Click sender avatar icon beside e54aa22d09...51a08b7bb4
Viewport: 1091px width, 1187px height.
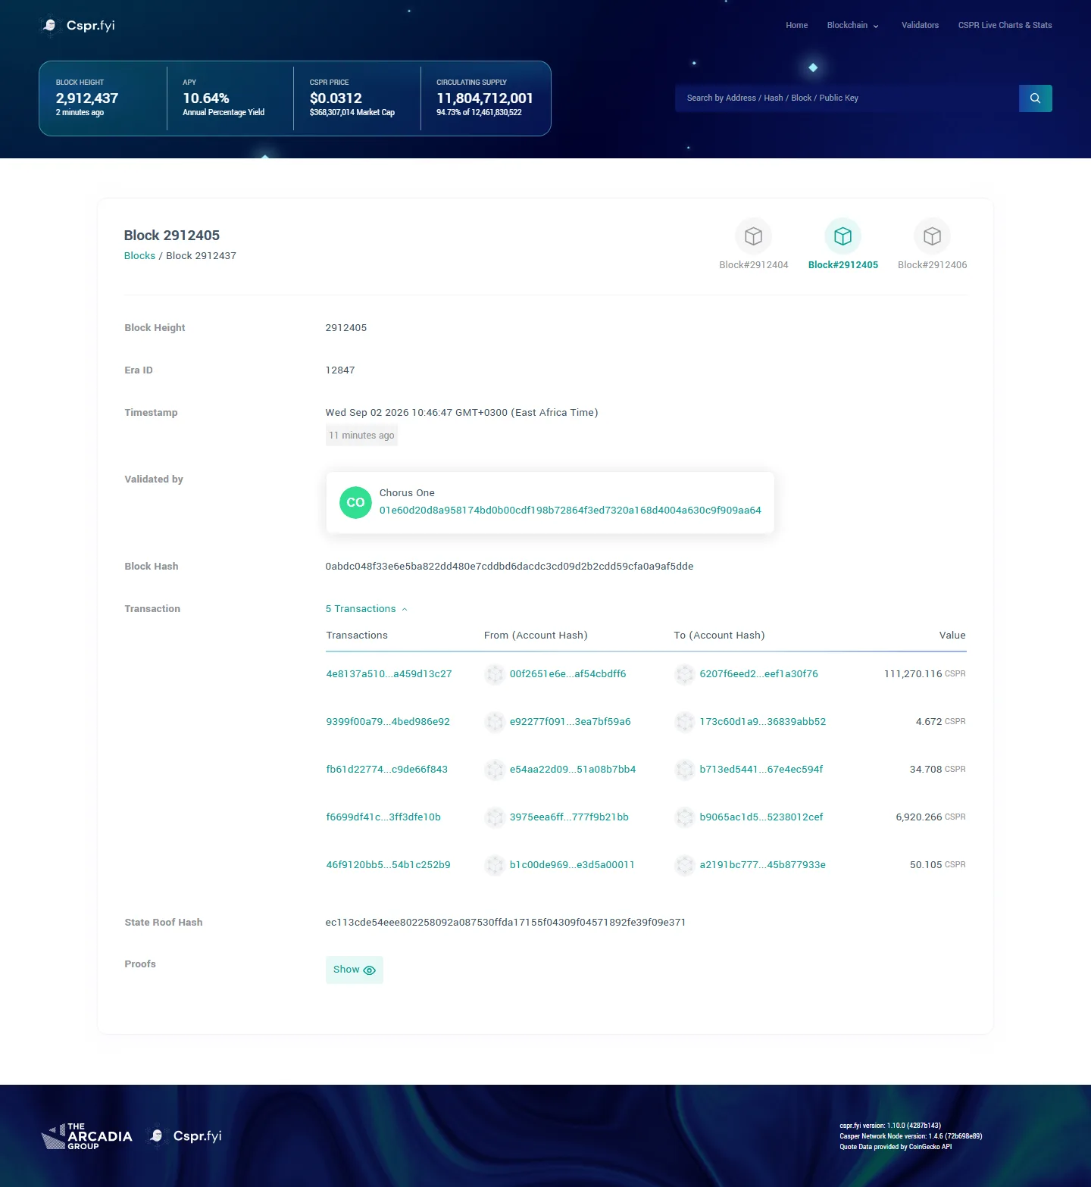point(495,770)
